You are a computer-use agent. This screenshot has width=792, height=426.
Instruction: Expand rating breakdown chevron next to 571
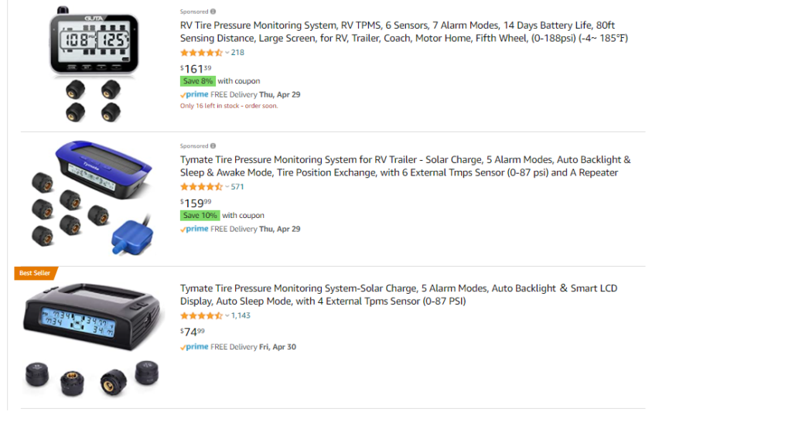(x=227, y=187)
